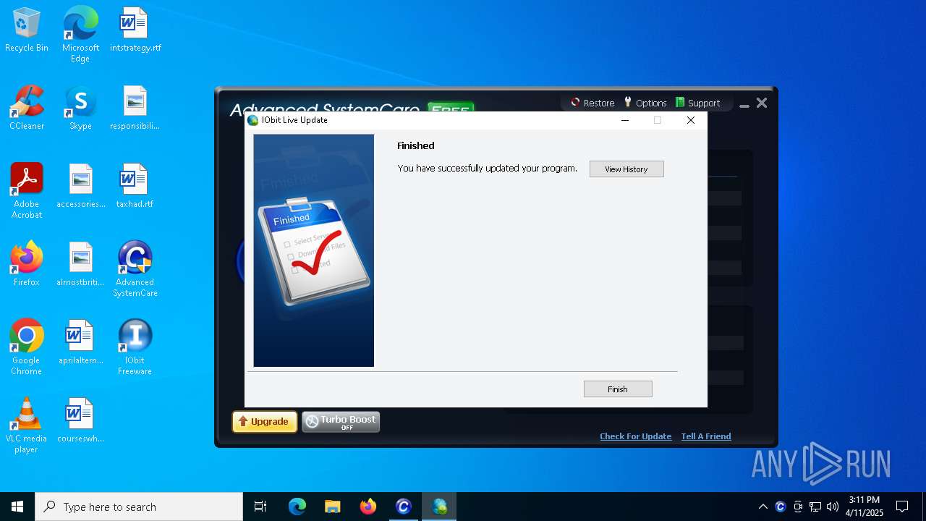Open Recycle Bin desktop icon

coord(27,30)
